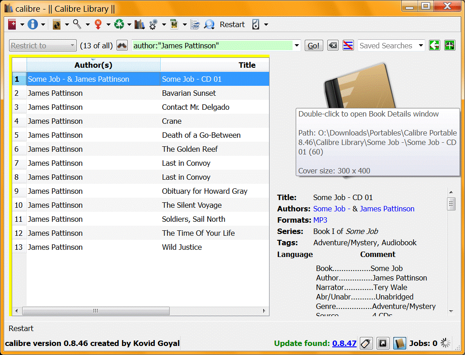Click the green arrow copy search icon
The height and width of the screenshot is (355, 465).
pos(434,45)
